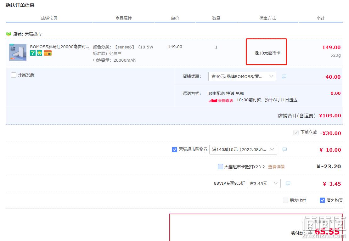
Task: Click the ¥-23.20 supermarket card amount
Action: click(329, 166)
